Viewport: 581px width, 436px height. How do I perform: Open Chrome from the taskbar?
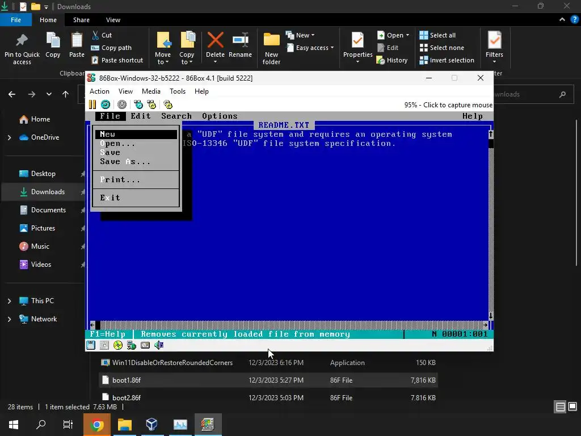(x=96, y=425)
